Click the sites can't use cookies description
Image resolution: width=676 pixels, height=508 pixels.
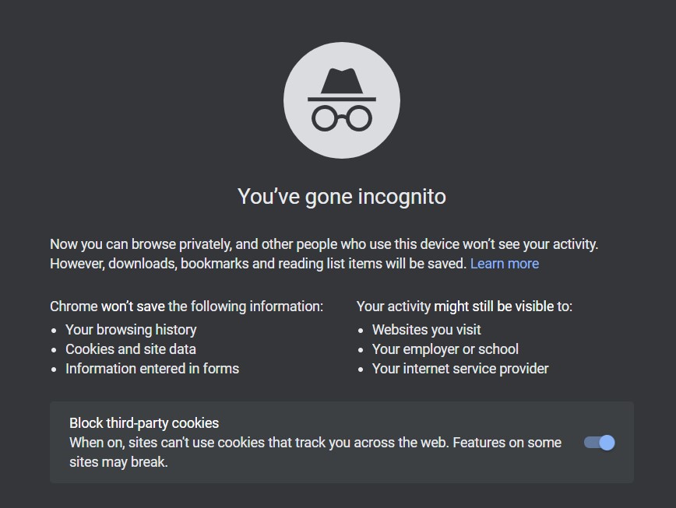tap(315, 443)
